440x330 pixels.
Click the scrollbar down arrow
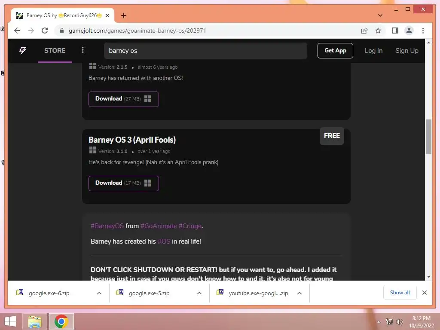[x=428, y=277]
